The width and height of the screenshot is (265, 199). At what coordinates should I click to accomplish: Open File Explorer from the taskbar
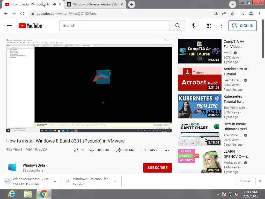28,194
